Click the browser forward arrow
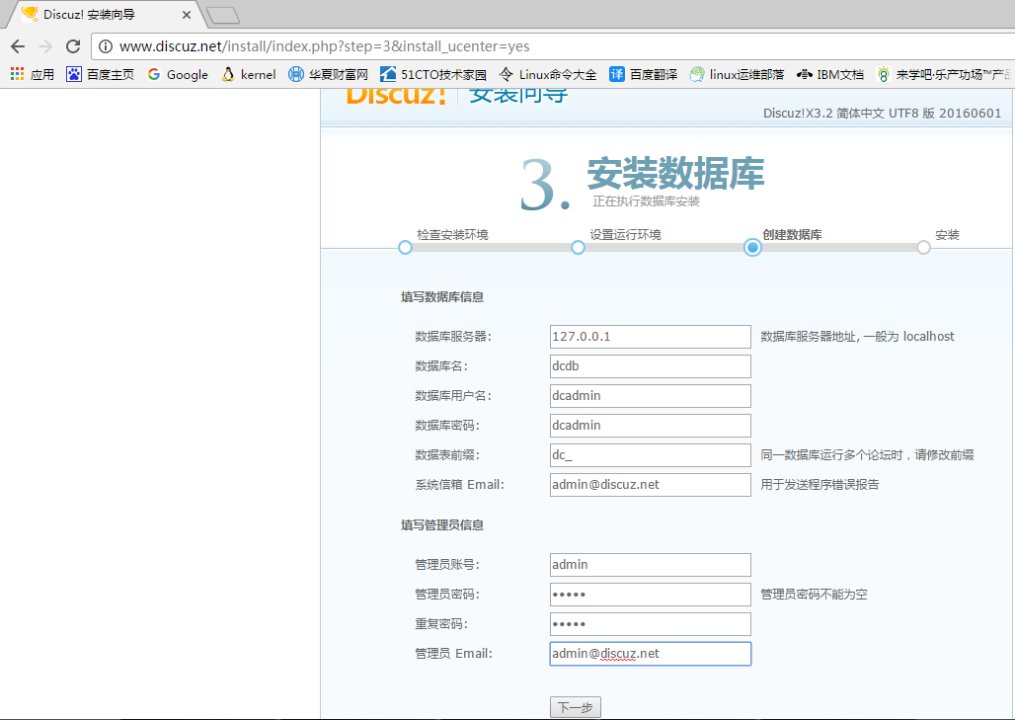1015x720 pixels. [x=45, y=46]
